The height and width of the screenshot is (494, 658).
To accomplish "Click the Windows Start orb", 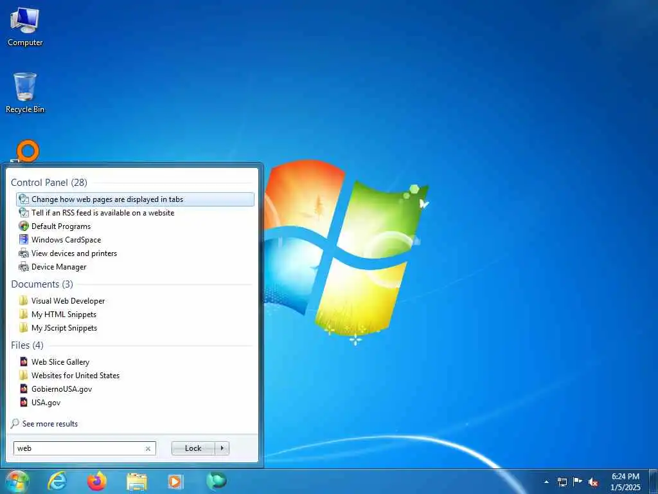I will pos(17,481).
